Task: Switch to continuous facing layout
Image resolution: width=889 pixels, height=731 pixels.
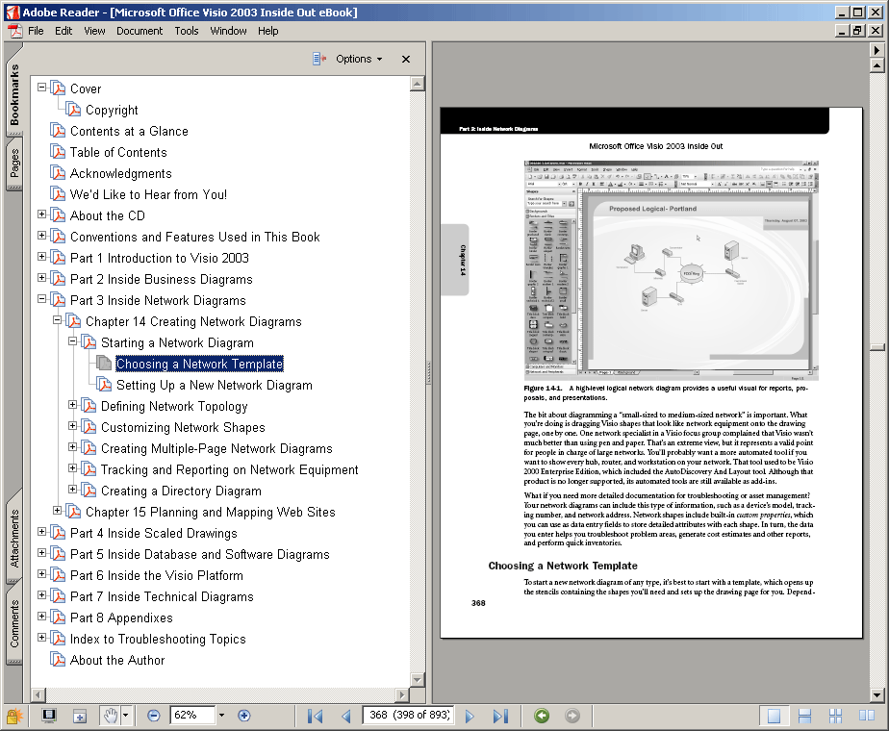Action: pyautogui.click(x=835, y=716)
